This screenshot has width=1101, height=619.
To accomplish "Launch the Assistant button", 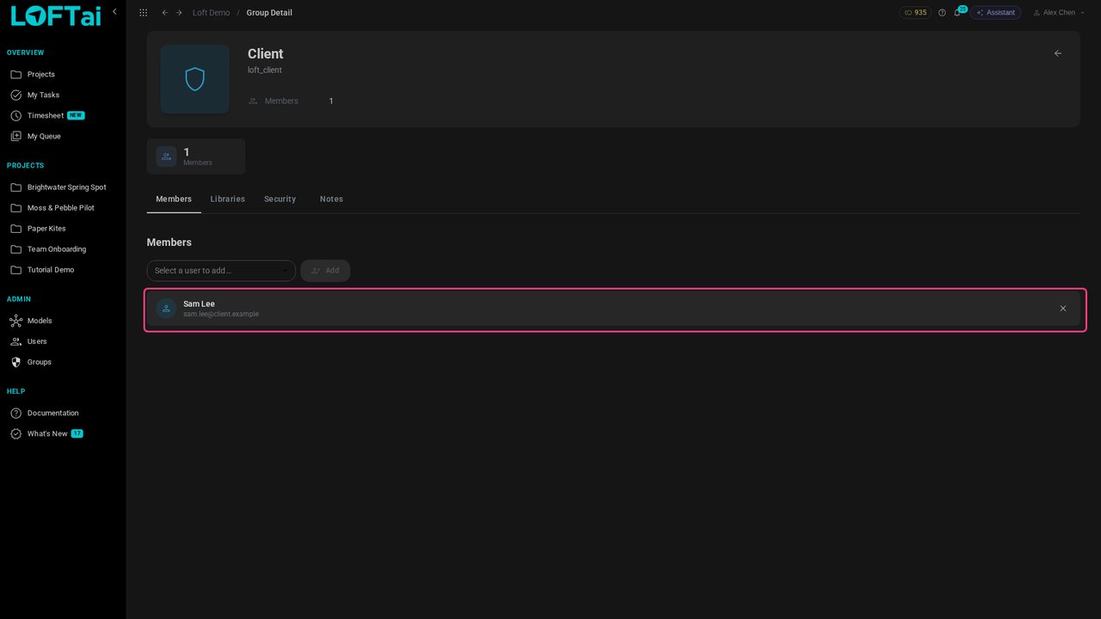I will click(x=996, y=13).
